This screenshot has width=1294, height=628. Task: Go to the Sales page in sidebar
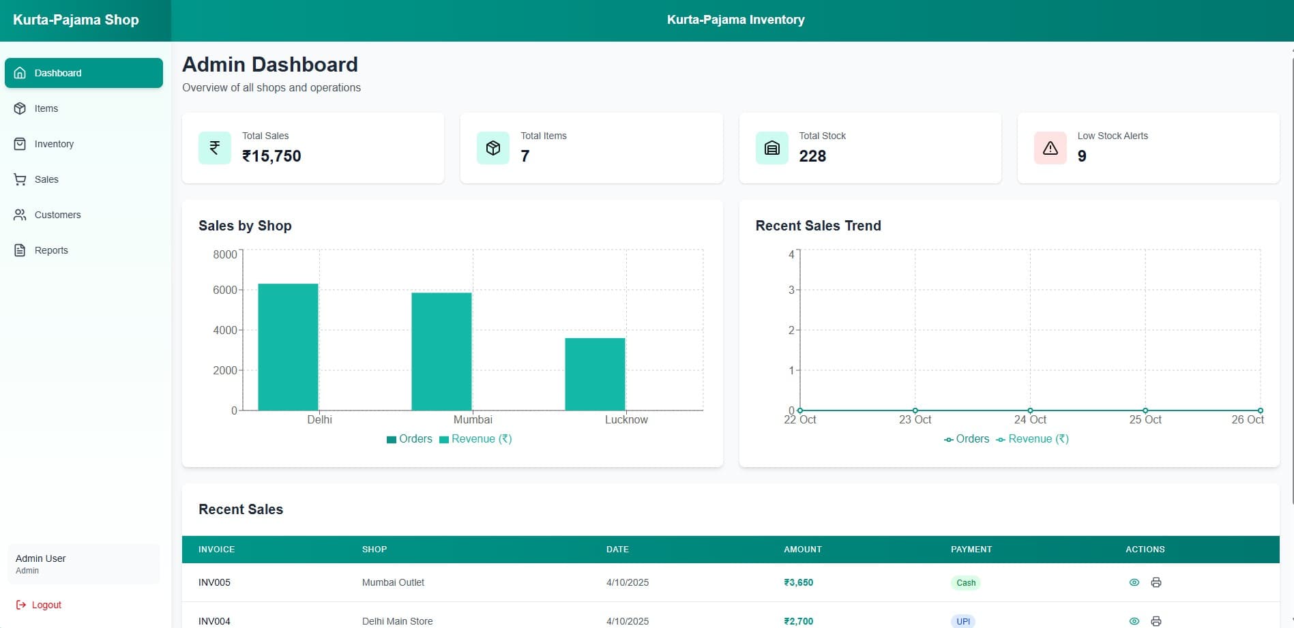[x=46, y=179]
